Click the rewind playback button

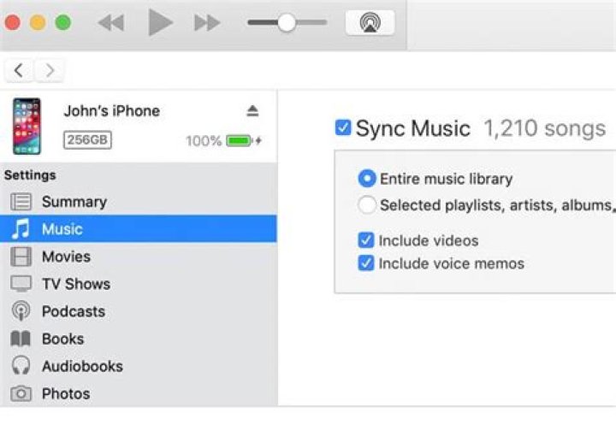click(111, 23)
